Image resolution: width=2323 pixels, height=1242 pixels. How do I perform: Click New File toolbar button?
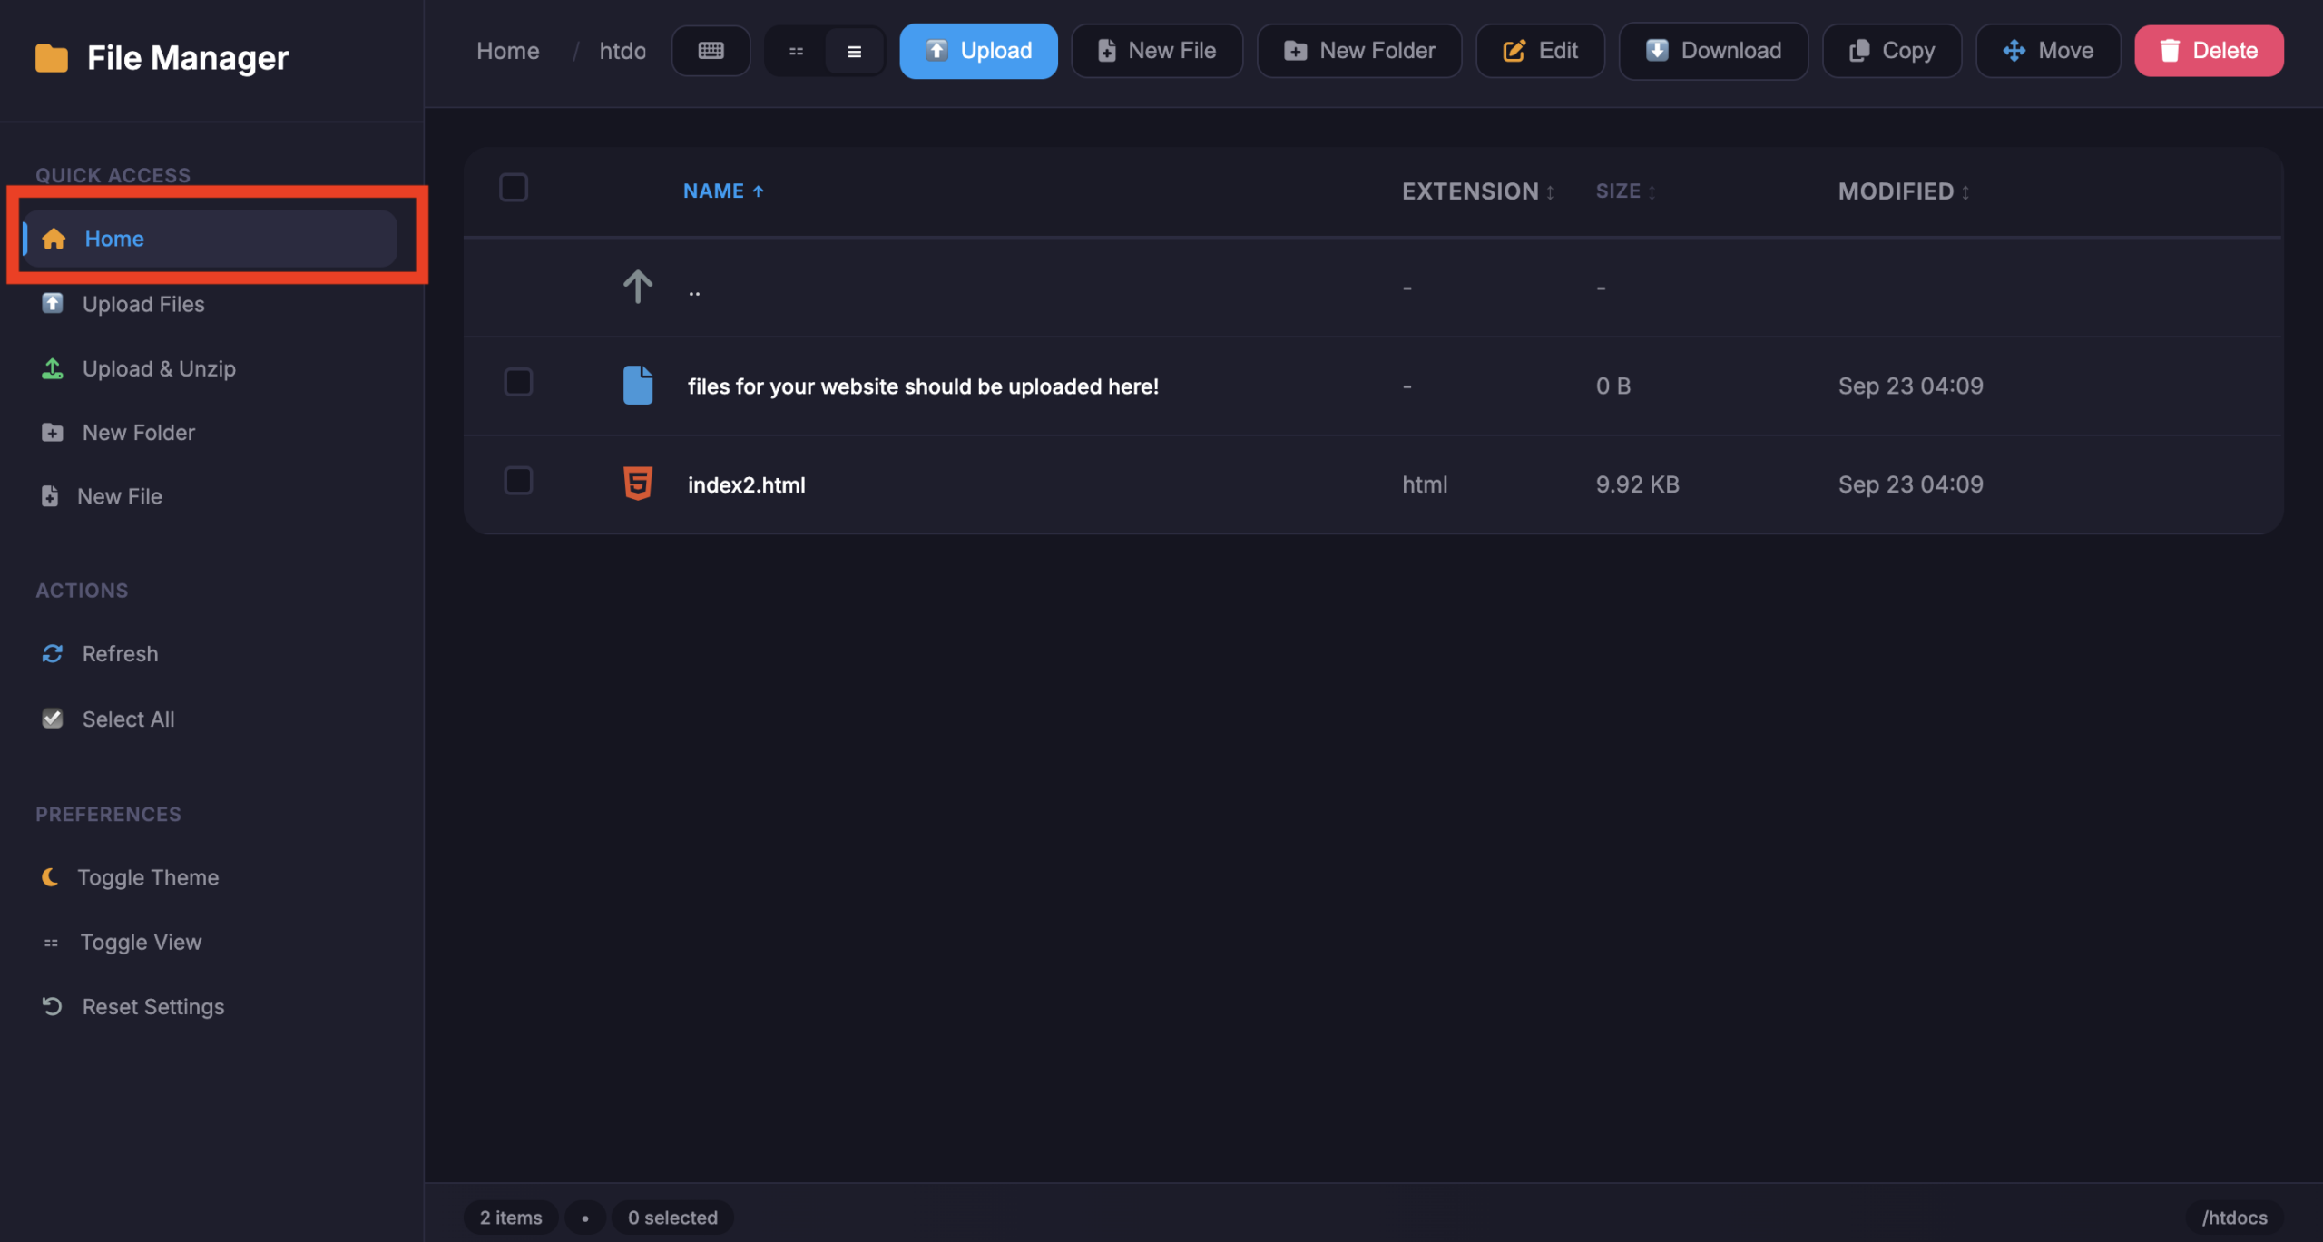1157,51
